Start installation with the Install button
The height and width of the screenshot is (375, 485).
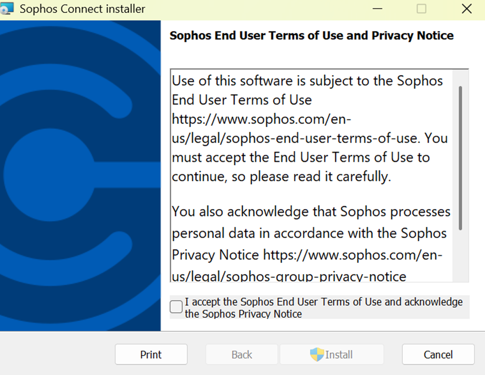tap(332, 354)
